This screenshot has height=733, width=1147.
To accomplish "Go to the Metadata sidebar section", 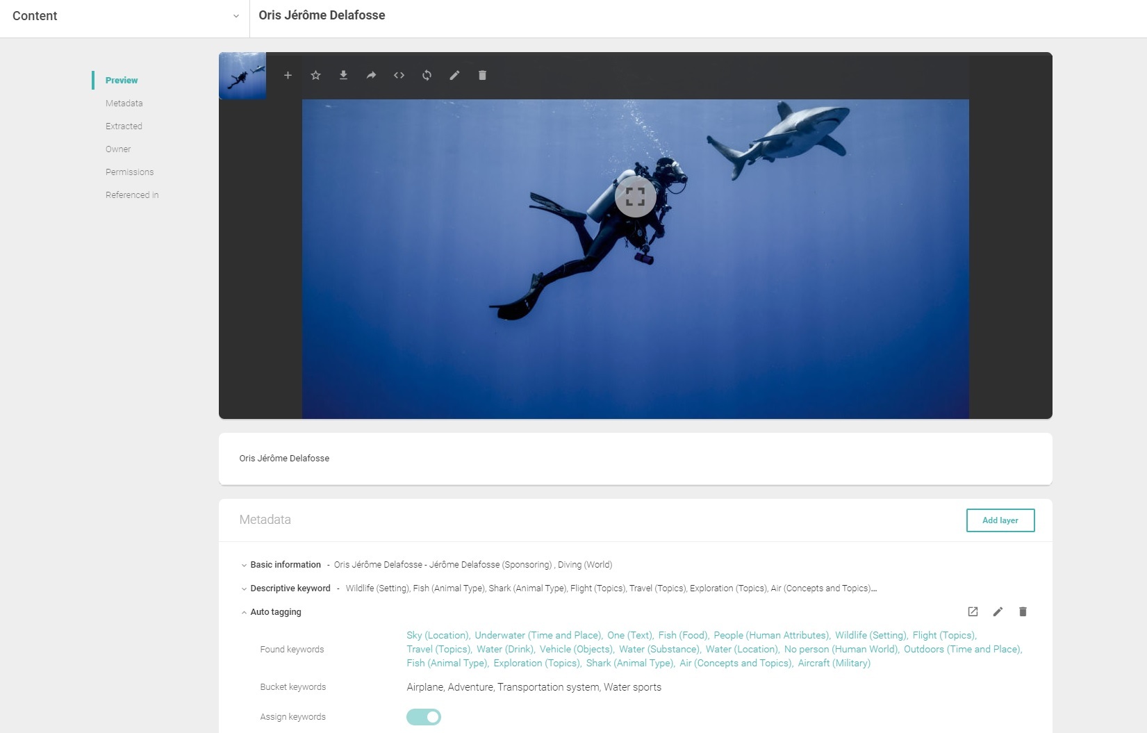I will pyautogui.click(x=124, y=103).
